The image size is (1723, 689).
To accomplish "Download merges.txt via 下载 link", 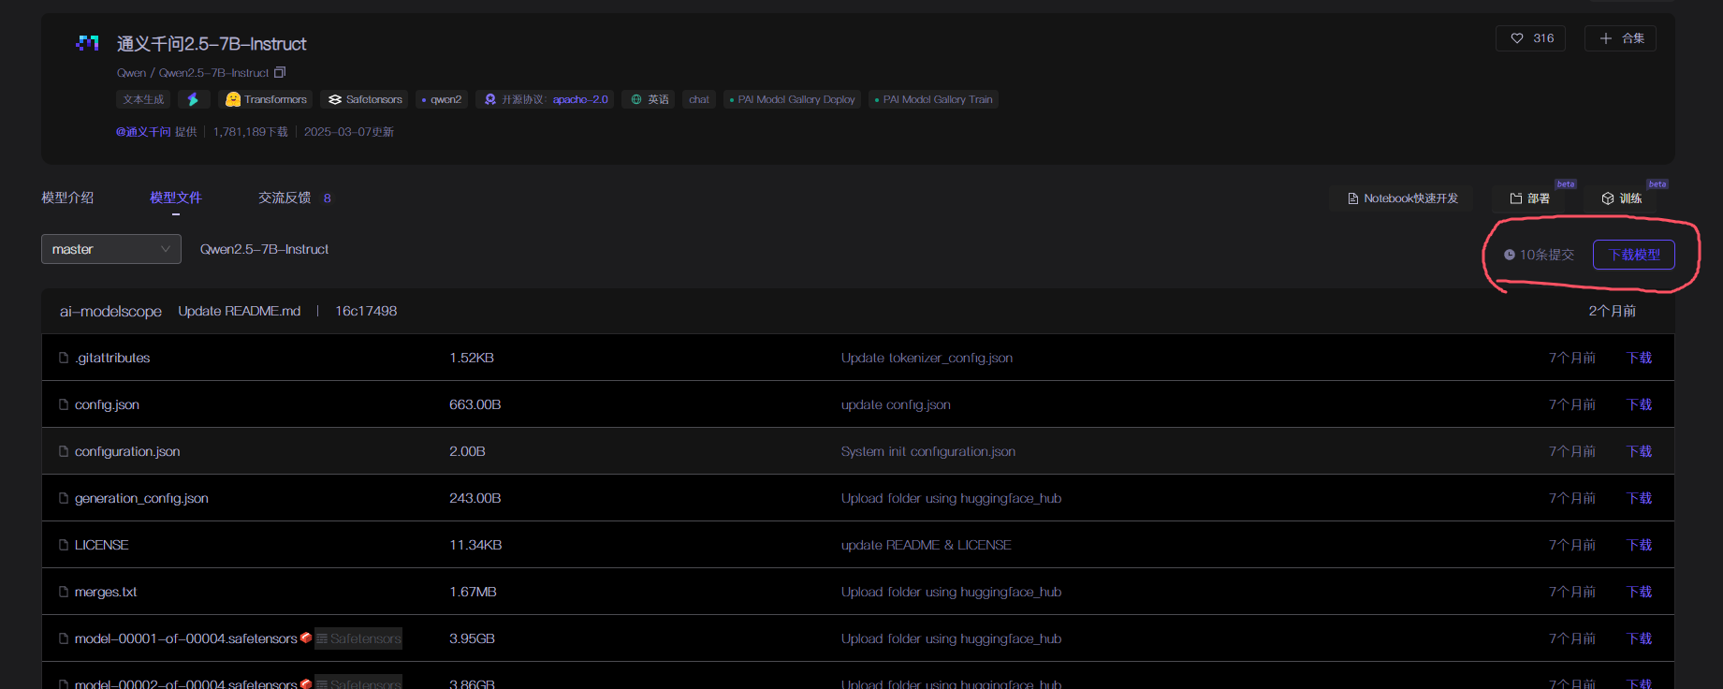I will click(x=1639, y=592).
